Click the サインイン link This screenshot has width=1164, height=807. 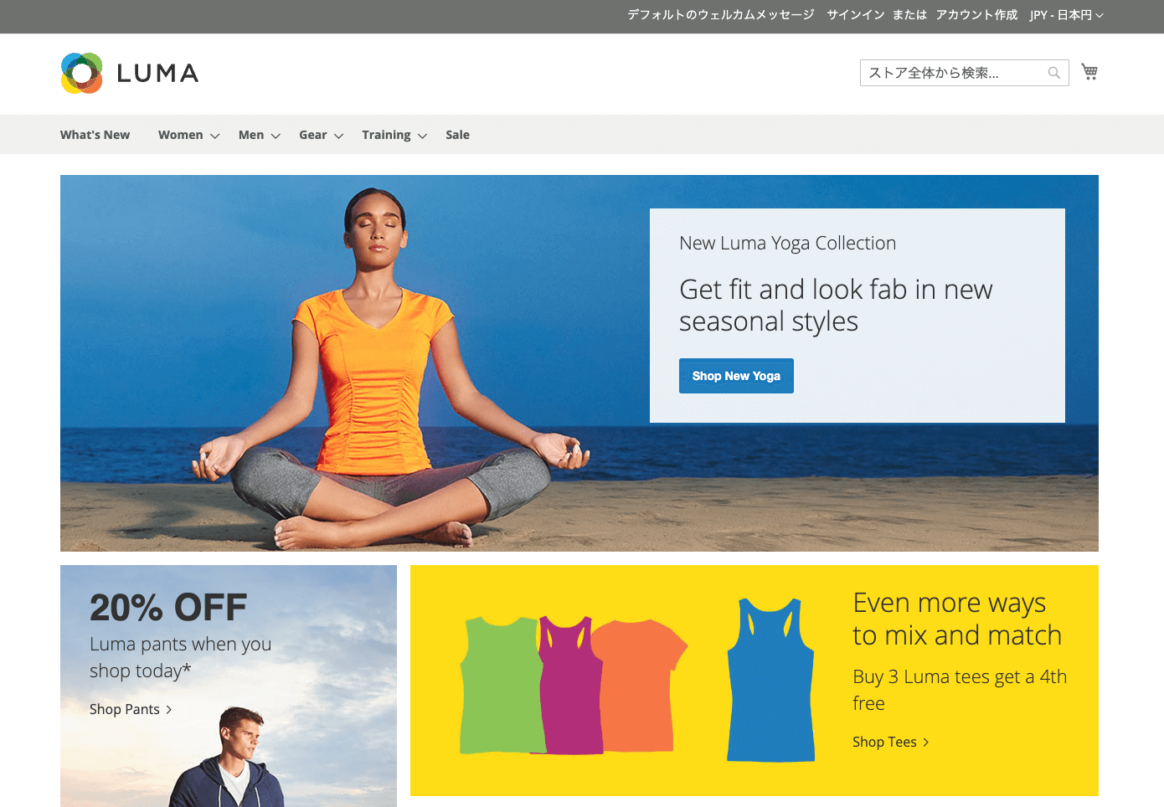856,15
